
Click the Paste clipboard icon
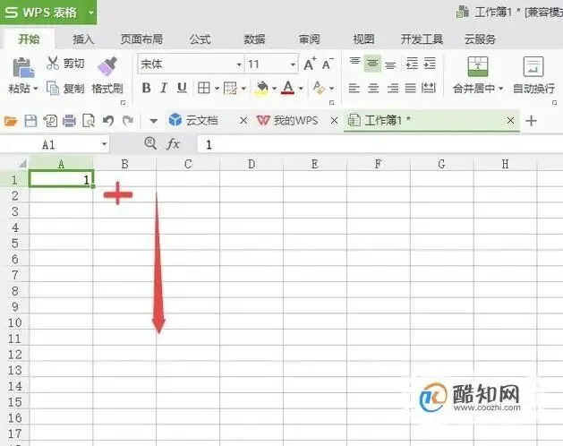[x=23, y=67]
